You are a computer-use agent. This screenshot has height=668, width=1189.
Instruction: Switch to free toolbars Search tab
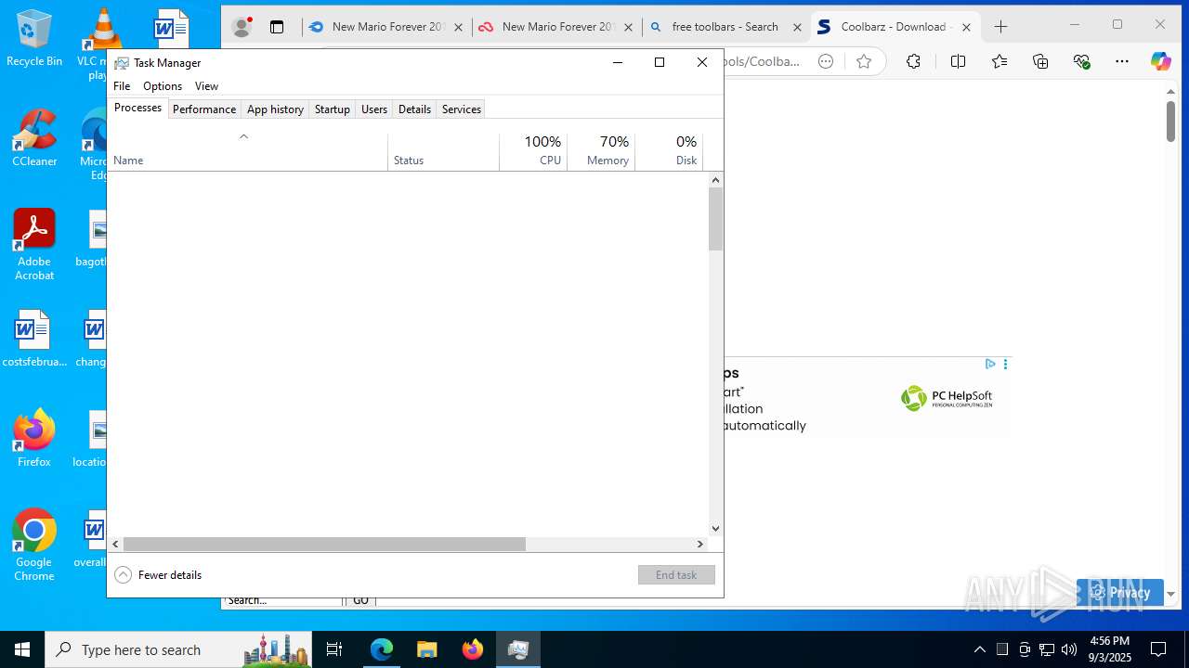[x=725, y=27]
